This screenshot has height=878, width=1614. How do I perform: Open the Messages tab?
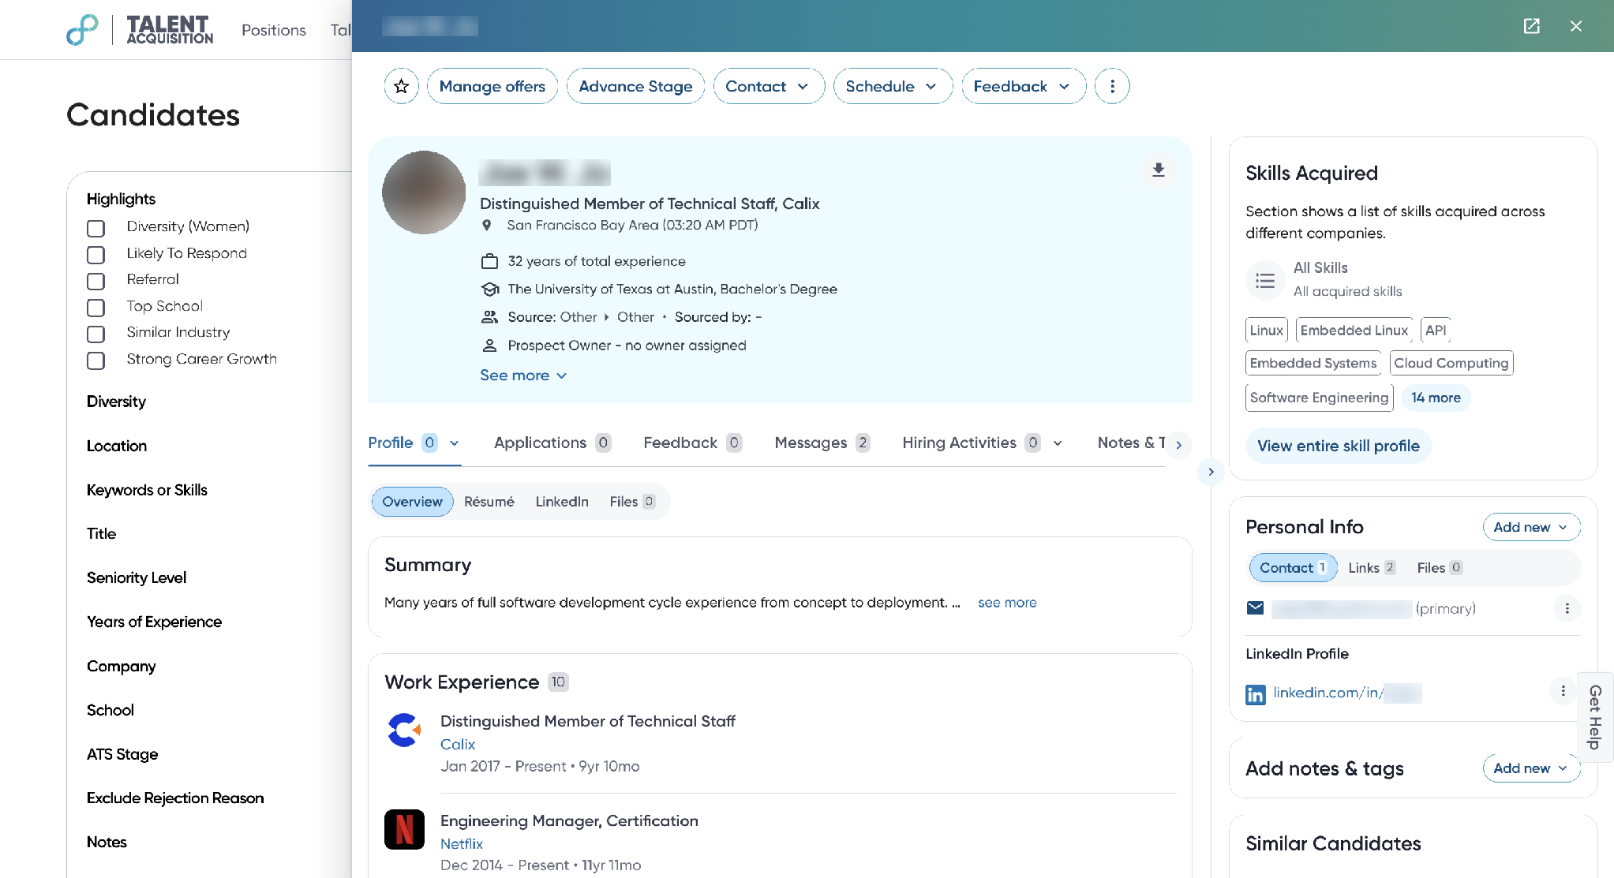(x=822, y=443)
